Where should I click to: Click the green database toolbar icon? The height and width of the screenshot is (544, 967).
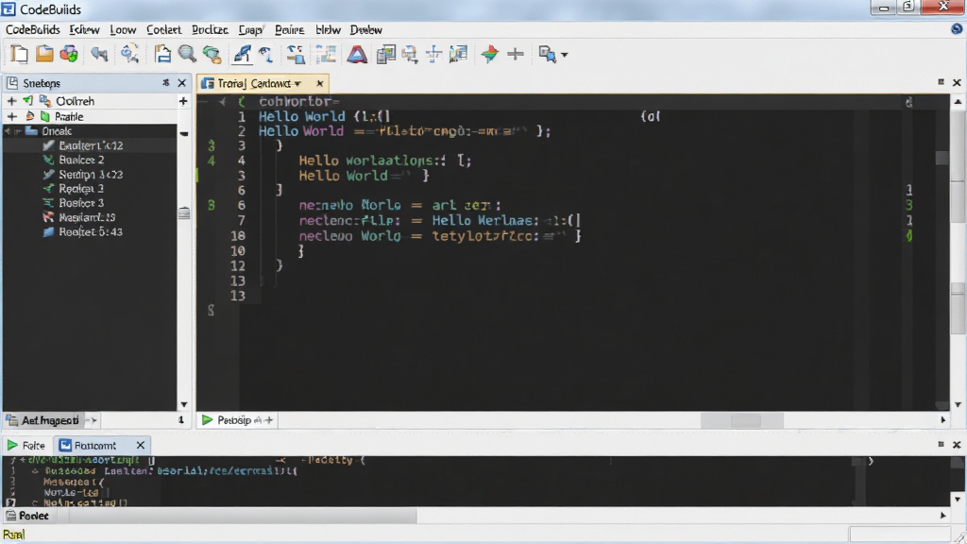coord(212,55)
